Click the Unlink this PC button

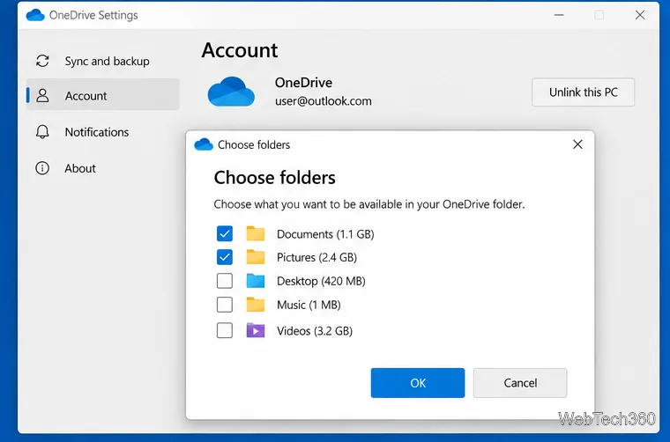point(584,92)
